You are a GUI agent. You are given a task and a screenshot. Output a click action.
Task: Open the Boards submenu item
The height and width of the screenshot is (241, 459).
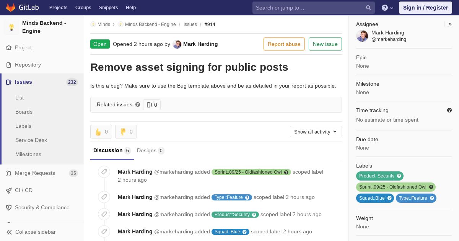24,112
